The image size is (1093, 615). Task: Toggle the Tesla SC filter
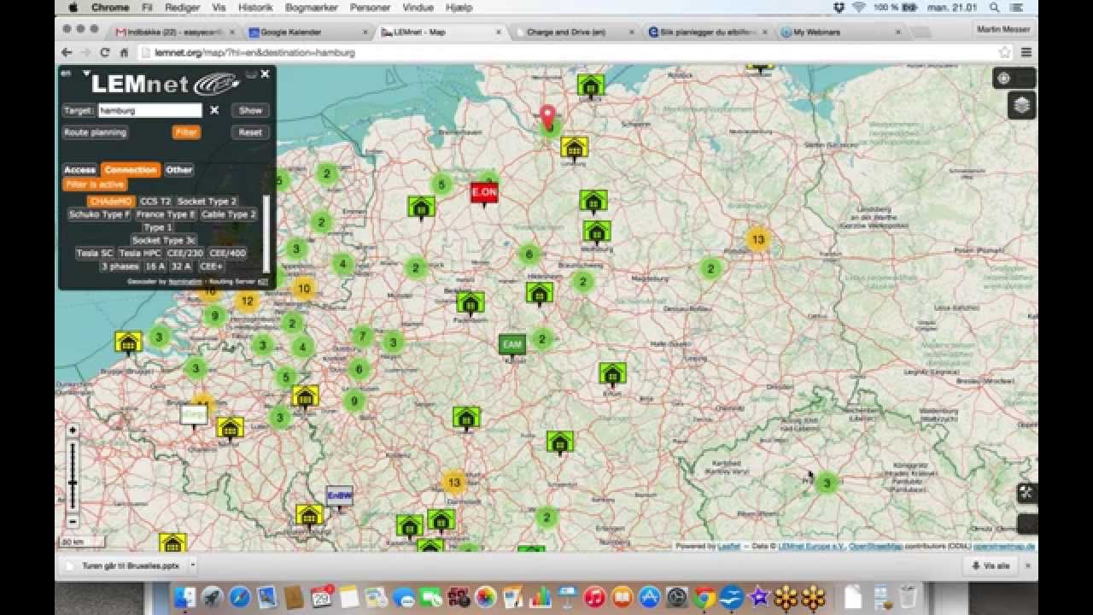coord(95,253)
